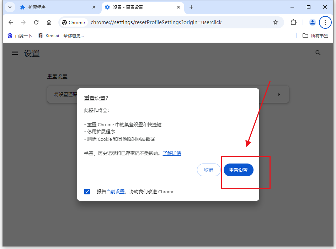Click the 设置 page heading

32,54
